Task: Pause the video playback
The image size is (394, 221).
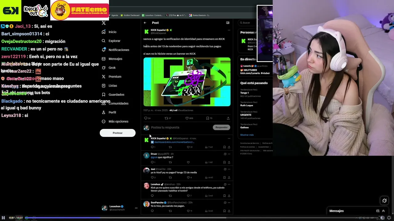Action: pyautogui.click(x=3, y=218)
